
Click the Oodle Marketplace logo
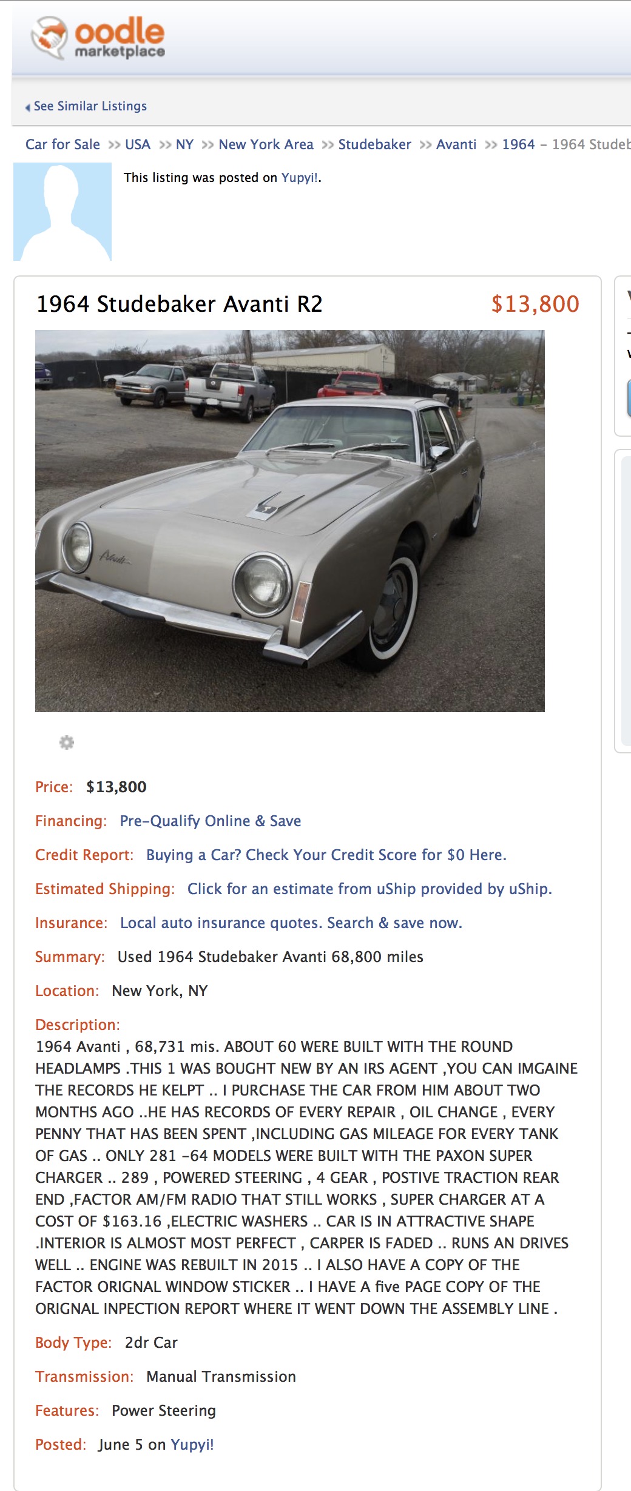[98, 38]
